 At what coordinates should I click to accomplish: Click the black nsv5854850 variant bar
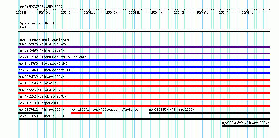[210, 113]
